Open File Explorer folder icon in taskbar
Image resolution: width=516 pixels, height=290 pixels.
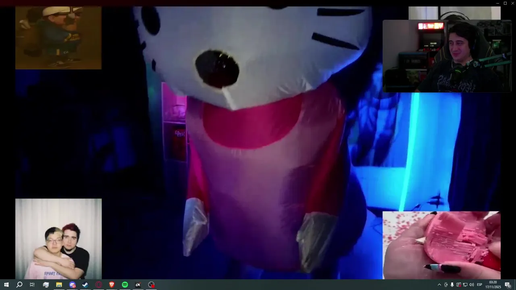pyautogui.click(x=59, y=285)
